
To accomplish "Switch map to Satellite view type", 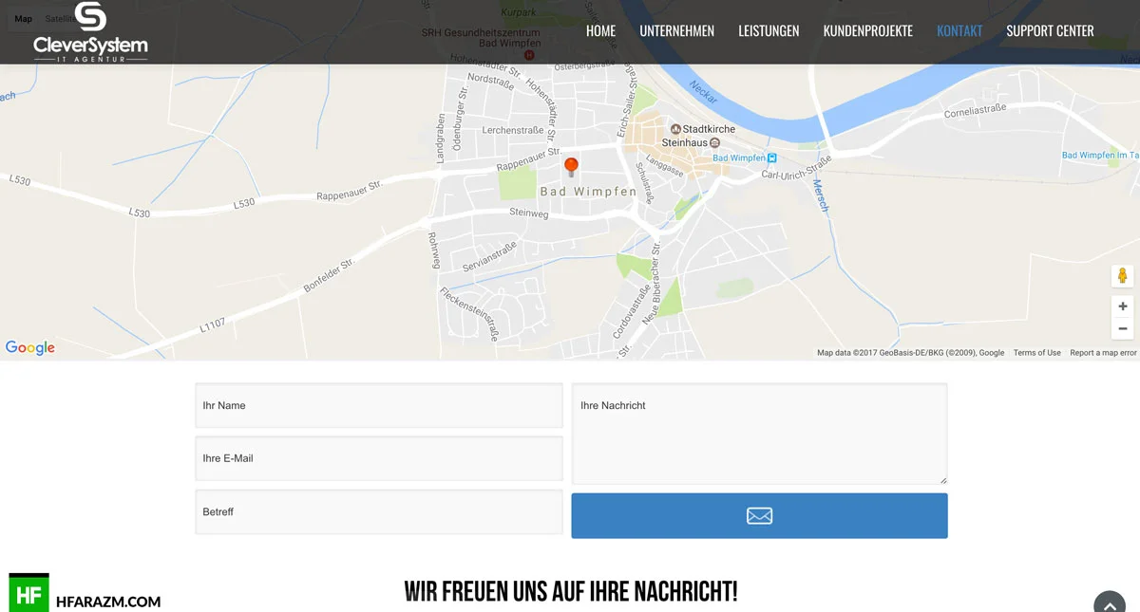I will pos(59,19).
